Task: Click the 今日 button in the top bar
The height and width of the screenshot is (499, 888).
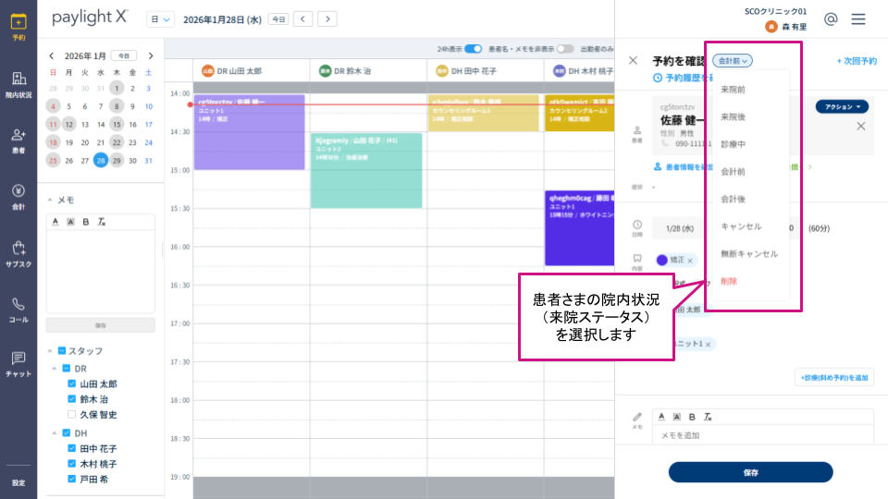Action: 278,19
